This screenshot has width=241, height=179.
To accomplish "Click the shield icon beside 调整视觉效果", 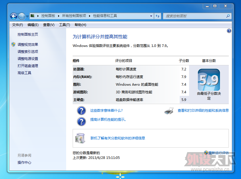I will point(13,44).
